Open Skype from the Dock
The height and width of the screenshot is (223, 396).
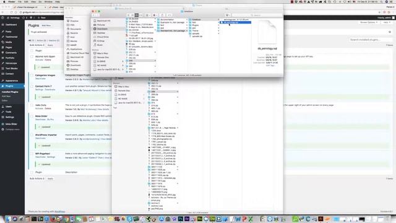pyautogui.click(x=129, y=219)
